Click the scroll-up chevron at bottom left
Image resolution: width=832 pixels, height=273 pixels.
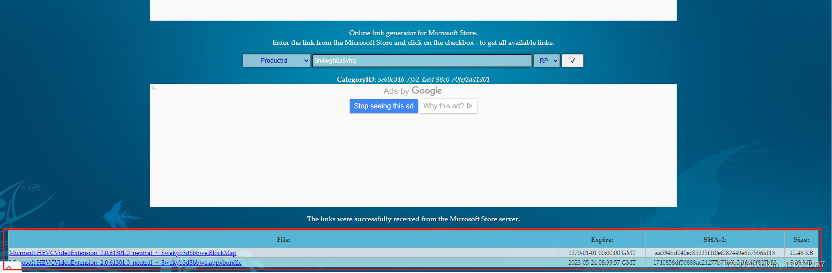[x=9, y=267]
